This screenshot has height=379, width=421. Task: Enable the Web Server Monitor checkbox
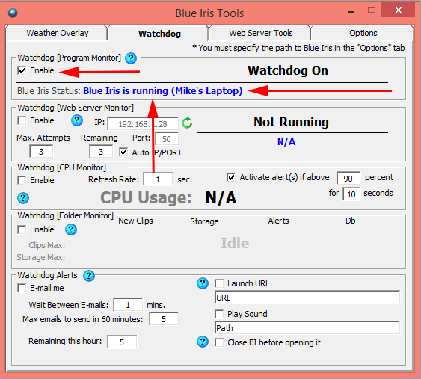coord(22,120)
